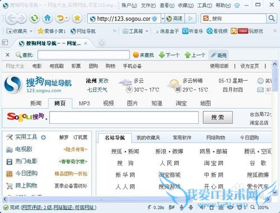Expand the 收藏夹 dropdown arrow
Viewport: 280px width, 213px height.
pos(31,31)
